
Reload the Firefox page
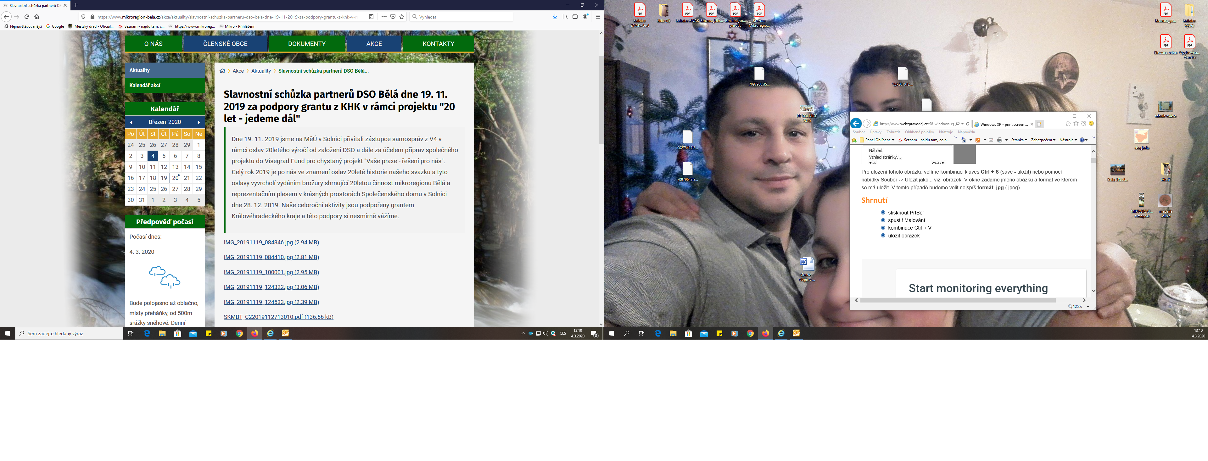27,17
